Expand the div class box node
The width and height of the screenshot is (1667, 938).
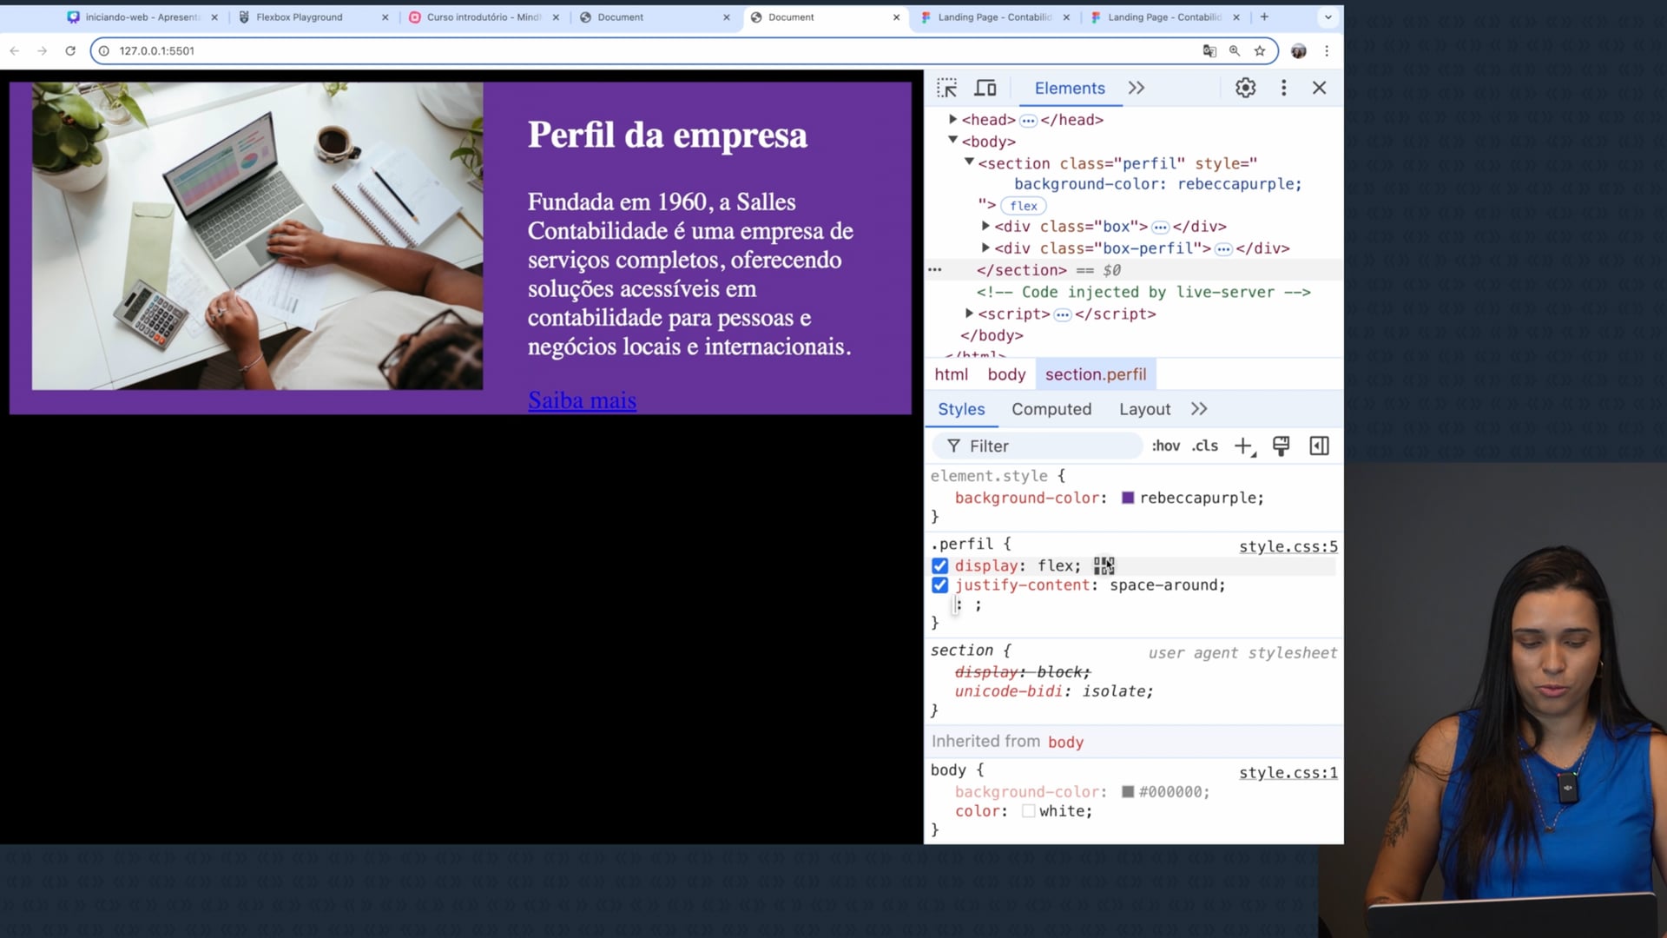tap(985, 227)
